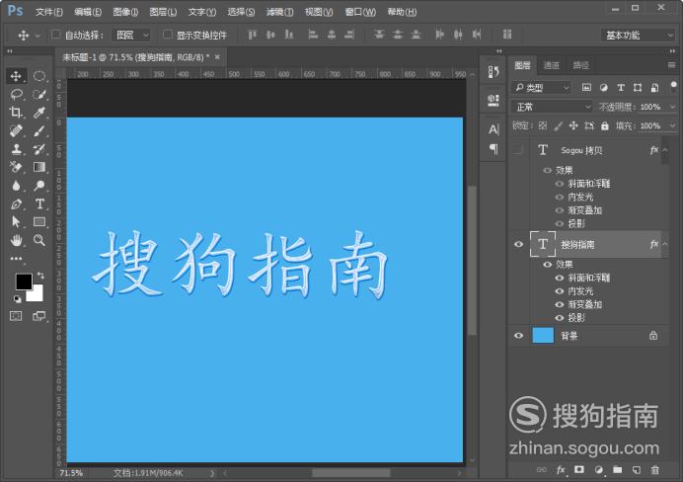Image resolution: width=683 pixels, height=482 pixels.
Task: Add layer style via fx button
Action: [561, 470]
